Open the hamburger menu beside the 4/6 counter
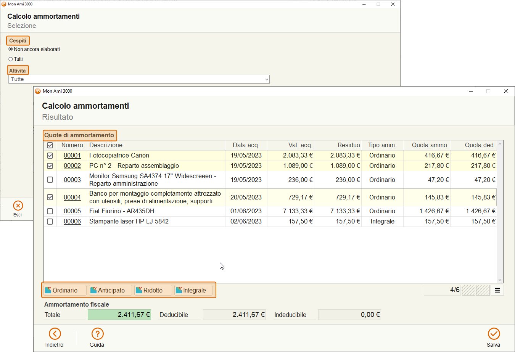The height and width of the screenshot is (352, 515). point(497,290)
